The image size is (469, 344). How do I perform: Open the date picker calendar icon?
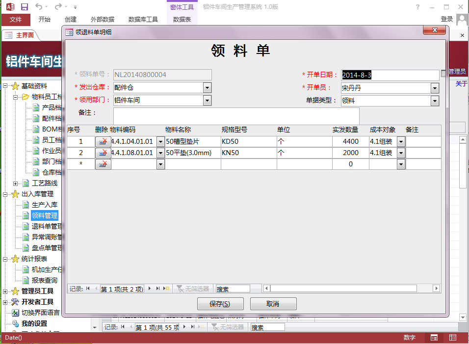coord(443,73)
